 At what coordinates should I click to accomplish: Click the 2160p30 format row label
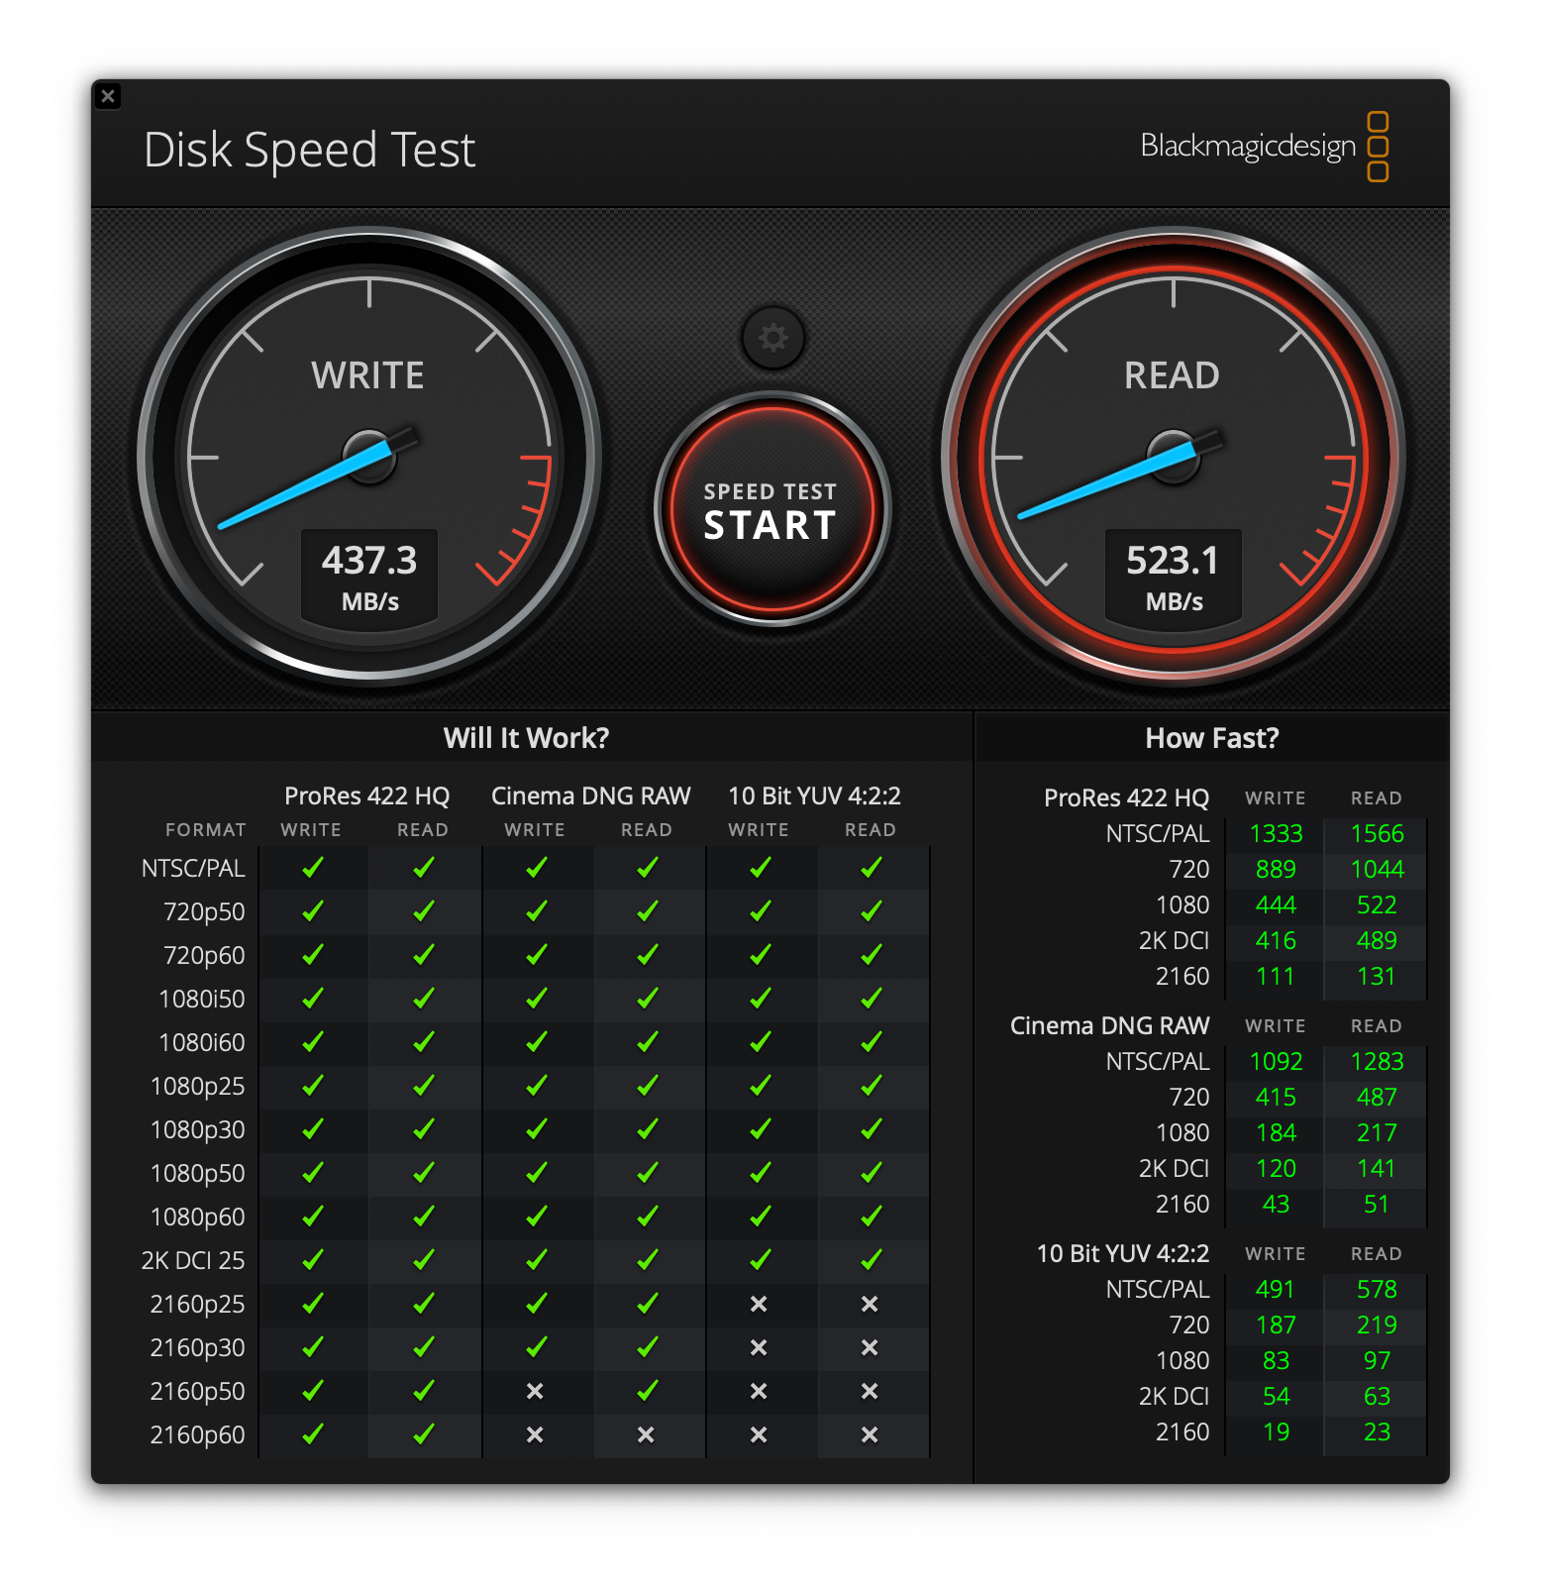198,1348
